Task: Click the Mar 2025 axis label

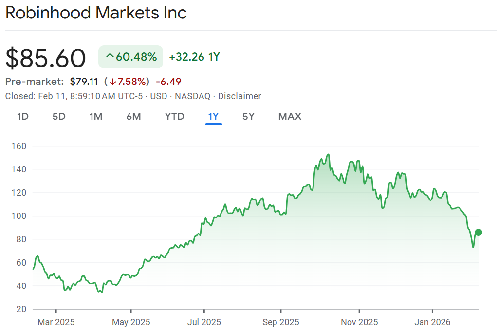Action: pyautogui.click(x=56, y=322)
